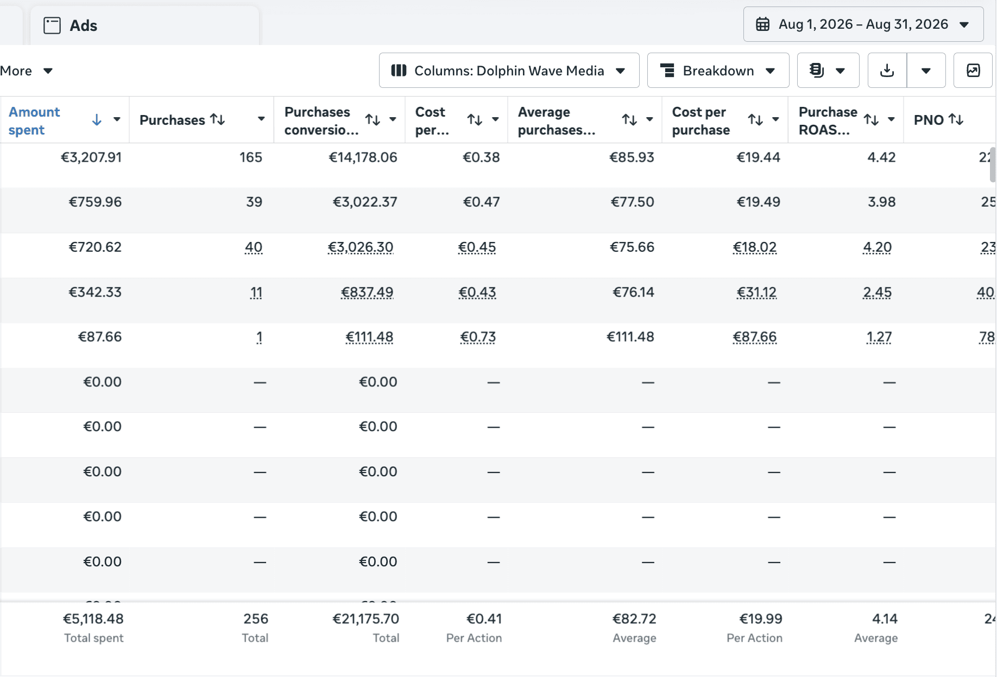Sort the PNO column arrows
The image size is (997, 677).
click(956, 119)
